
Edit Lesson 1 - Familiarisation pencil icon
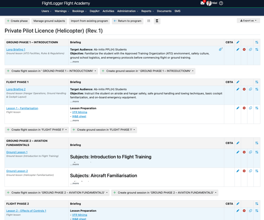pos(238,108)
